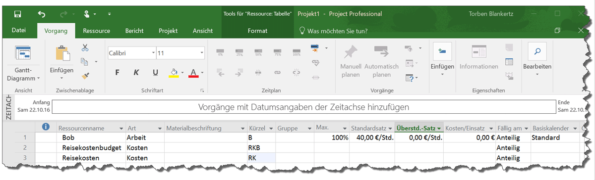Switch to the Ressource tab

[x=96, y=31]
